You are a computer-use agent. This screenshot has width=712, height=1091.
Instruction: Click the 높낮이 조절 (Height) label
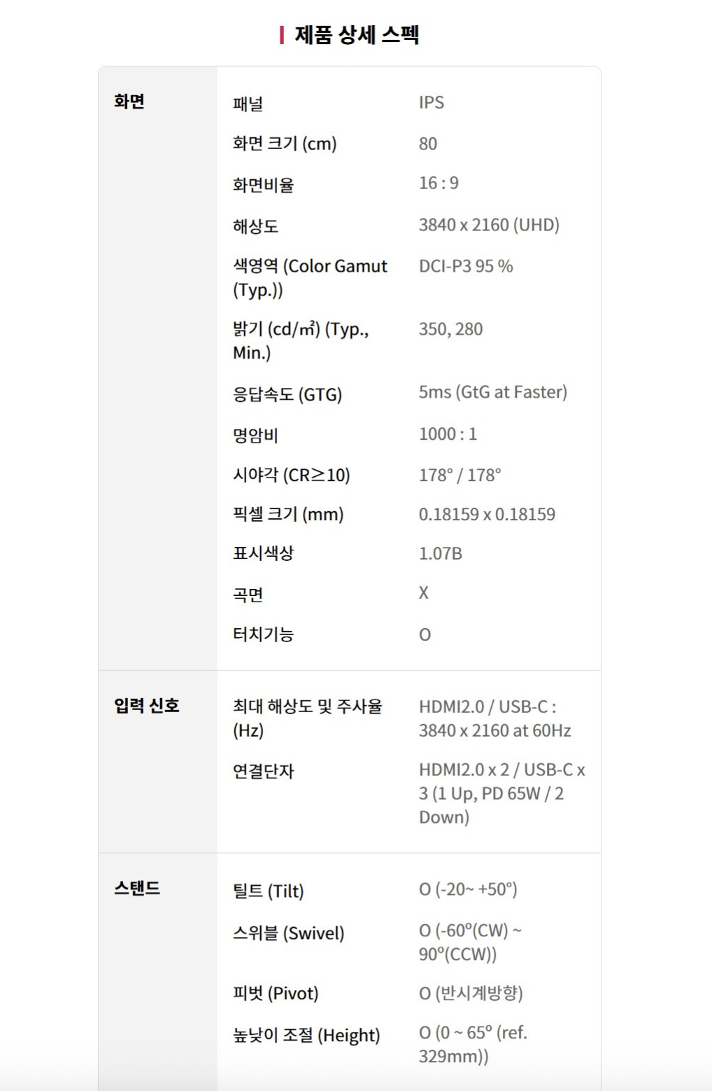(306, 1035)
